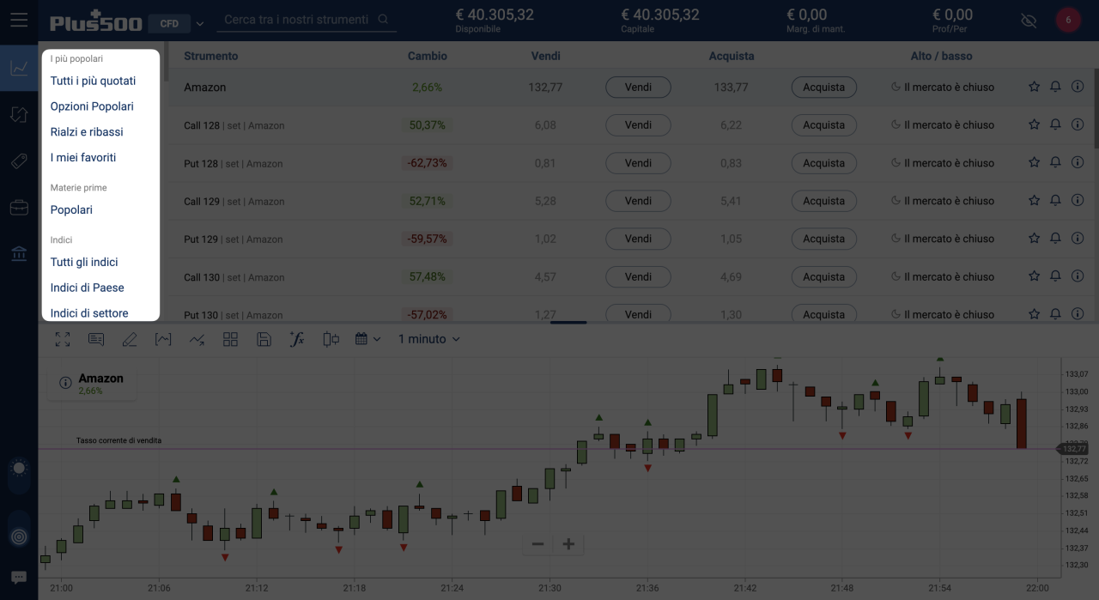1099x600 pixels.
Task: Click the bracketed wave chart icon
Action: pos(163,339)
